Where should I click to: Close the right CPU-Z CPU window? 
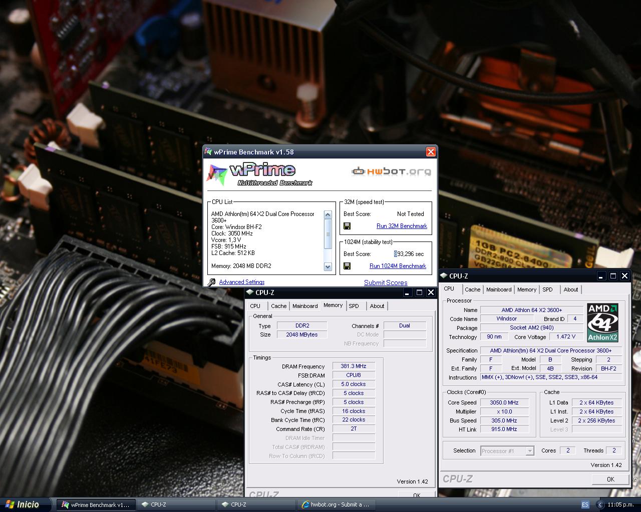click(x=624, y=276)
